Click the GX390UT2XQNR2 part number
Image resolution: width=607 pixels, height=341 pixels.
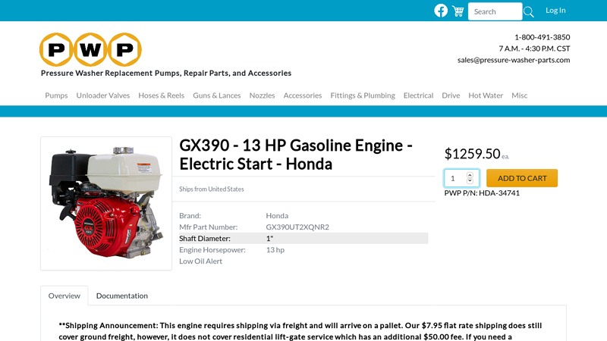pos(297,227)
